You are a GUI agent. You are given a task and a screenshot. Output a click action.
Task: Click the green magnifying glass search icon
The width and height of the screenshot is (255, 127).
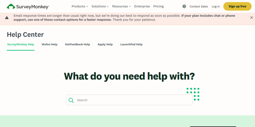point(71,100)
